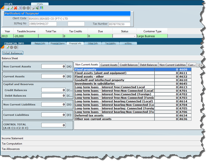This screenshot has height=164, width=210.
Task: Click the printer icon in the top toolbar
Action: pyautogui.click(x=32, y=7)
